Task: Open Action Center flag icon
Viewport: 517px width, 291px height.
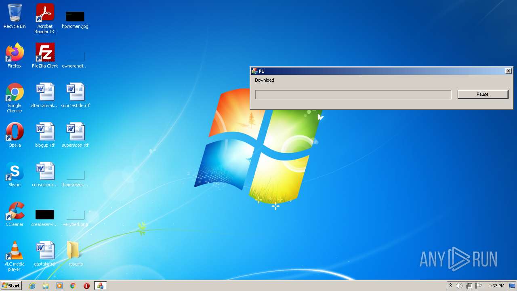Action: click(x=479, y=286)
